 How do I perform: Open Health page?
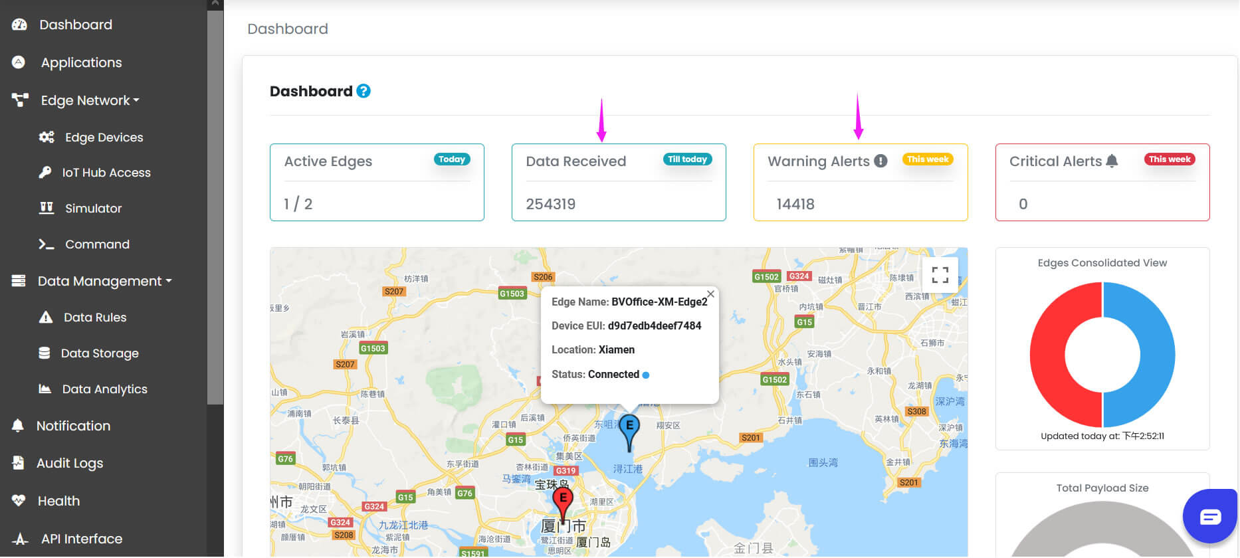pyautogui.click(x=58, y=501)
